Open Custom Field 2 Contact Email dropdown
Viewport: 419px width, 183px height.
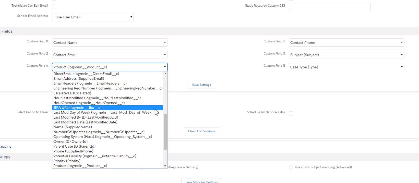pos(110,55)
